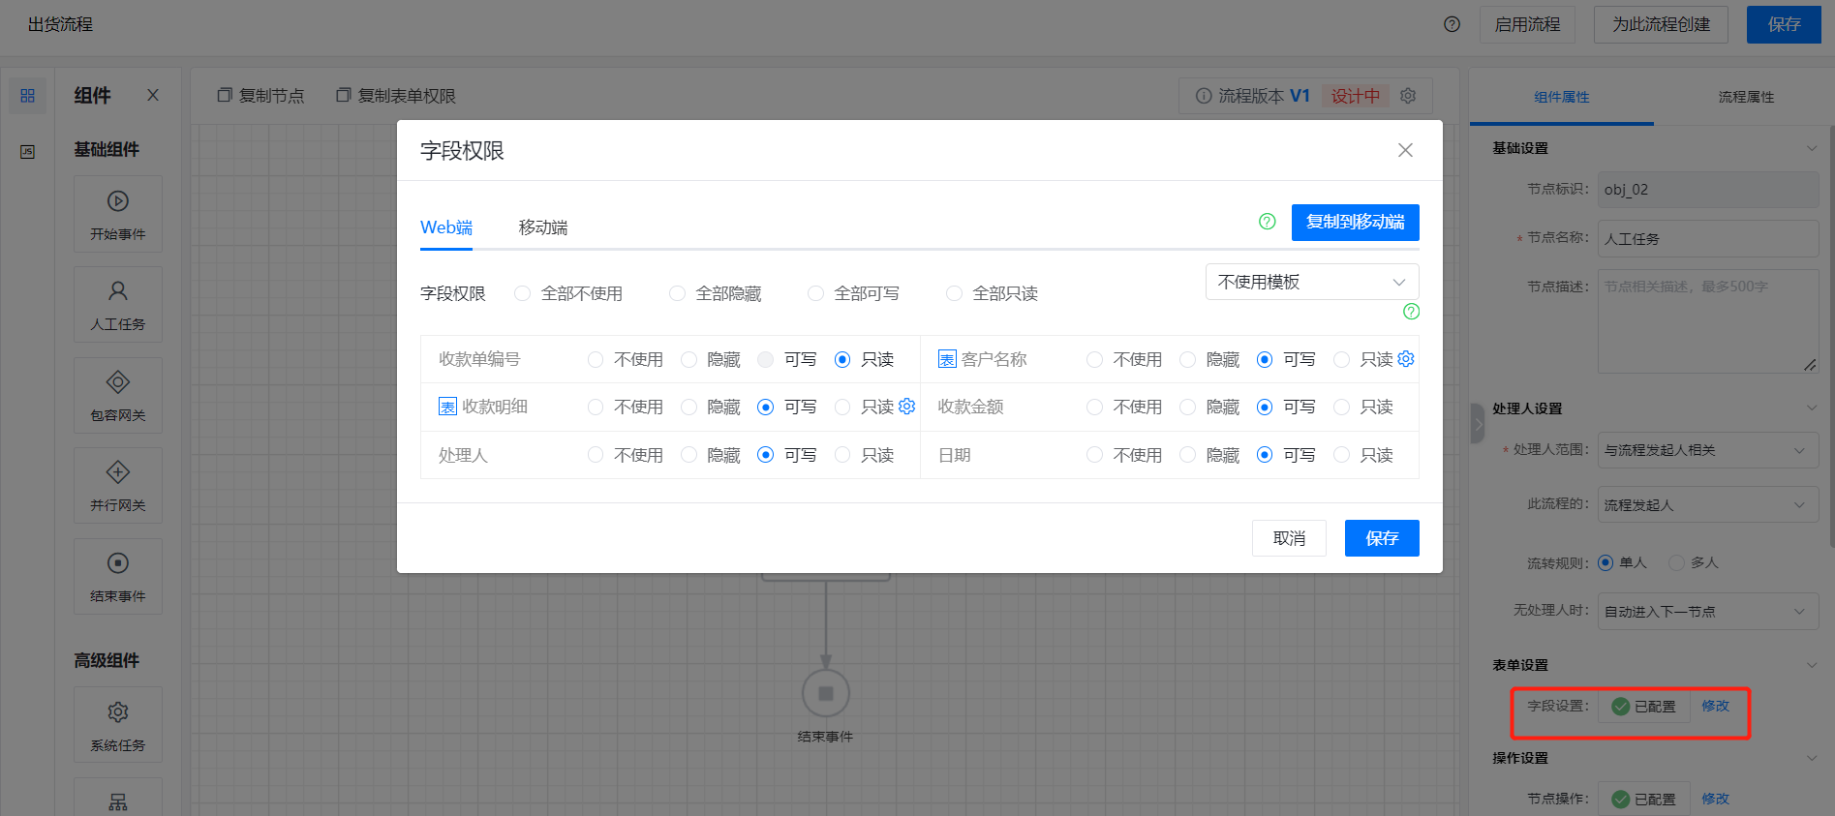
Task: Set 收款金额 to 只读
Action: tap(1341, 408)
